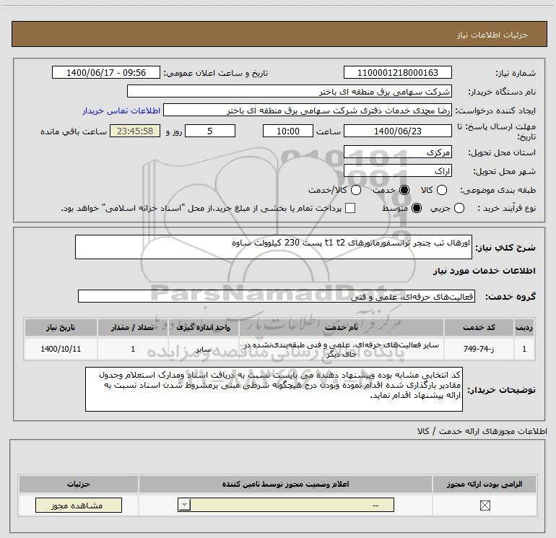
Task: Click the ردیف column header
Action: (x=524, y=327)
